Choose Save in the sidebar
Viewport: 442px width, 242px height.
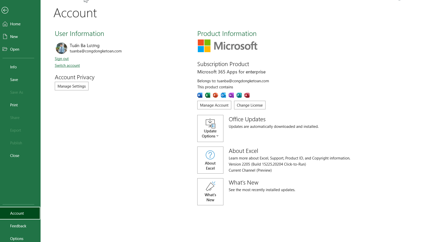click(20, 79)
